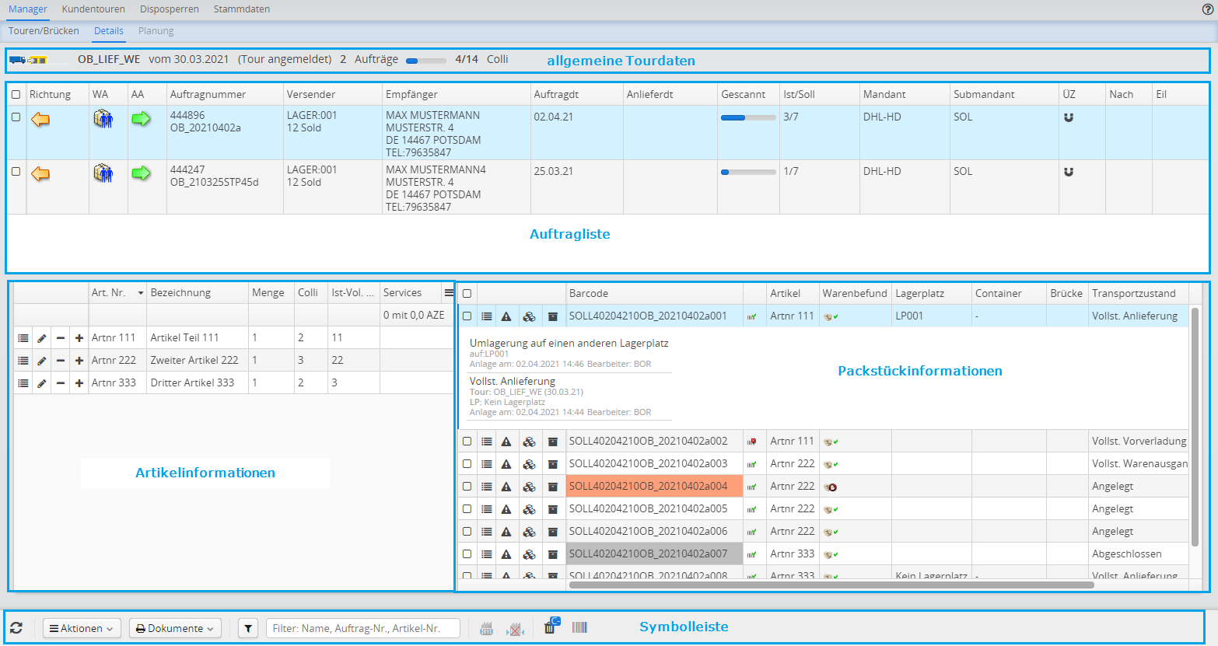Click the LP001 Lagerplatz cell
Image resolution: width=1218 pixels, height=646 pixels.
coord(931,316)
